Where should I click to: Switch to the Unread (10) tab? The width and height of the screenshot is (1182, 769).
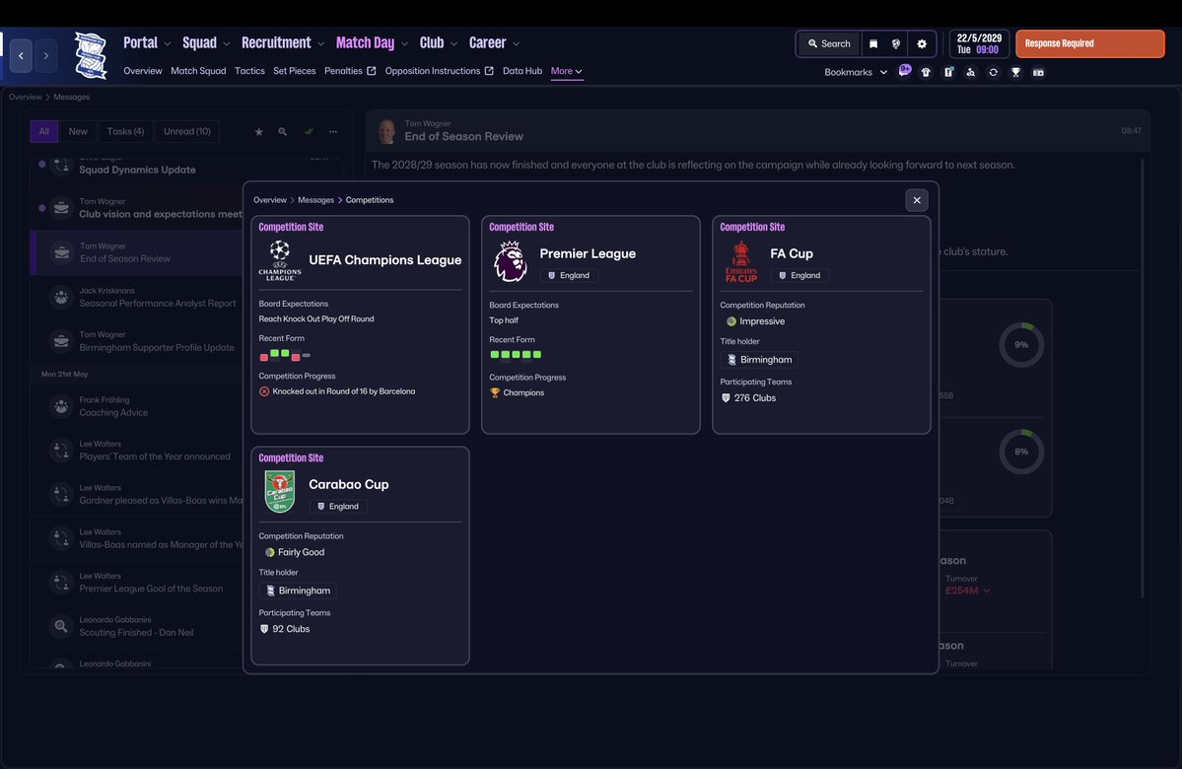tap(187, 131)
